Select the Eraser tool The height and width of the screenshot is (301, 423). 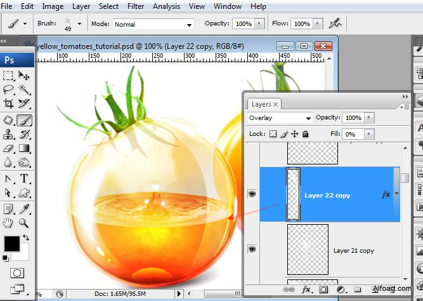click(9, 148)
